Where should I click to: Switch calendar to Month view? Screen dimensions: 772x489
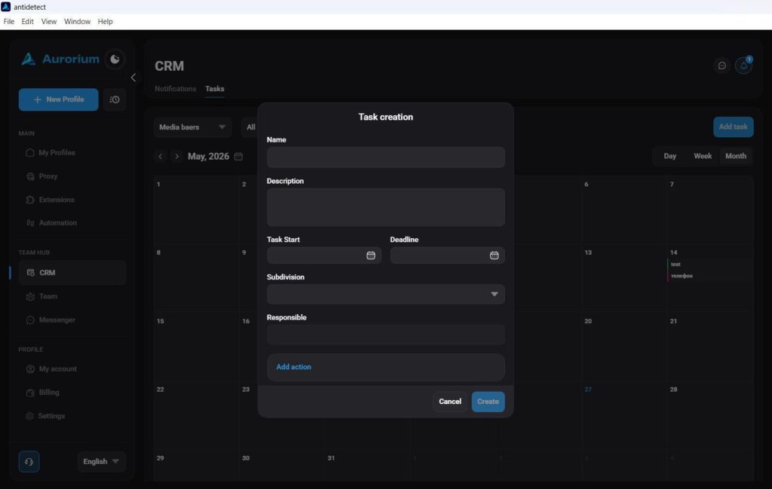click(x=736, y=156)
